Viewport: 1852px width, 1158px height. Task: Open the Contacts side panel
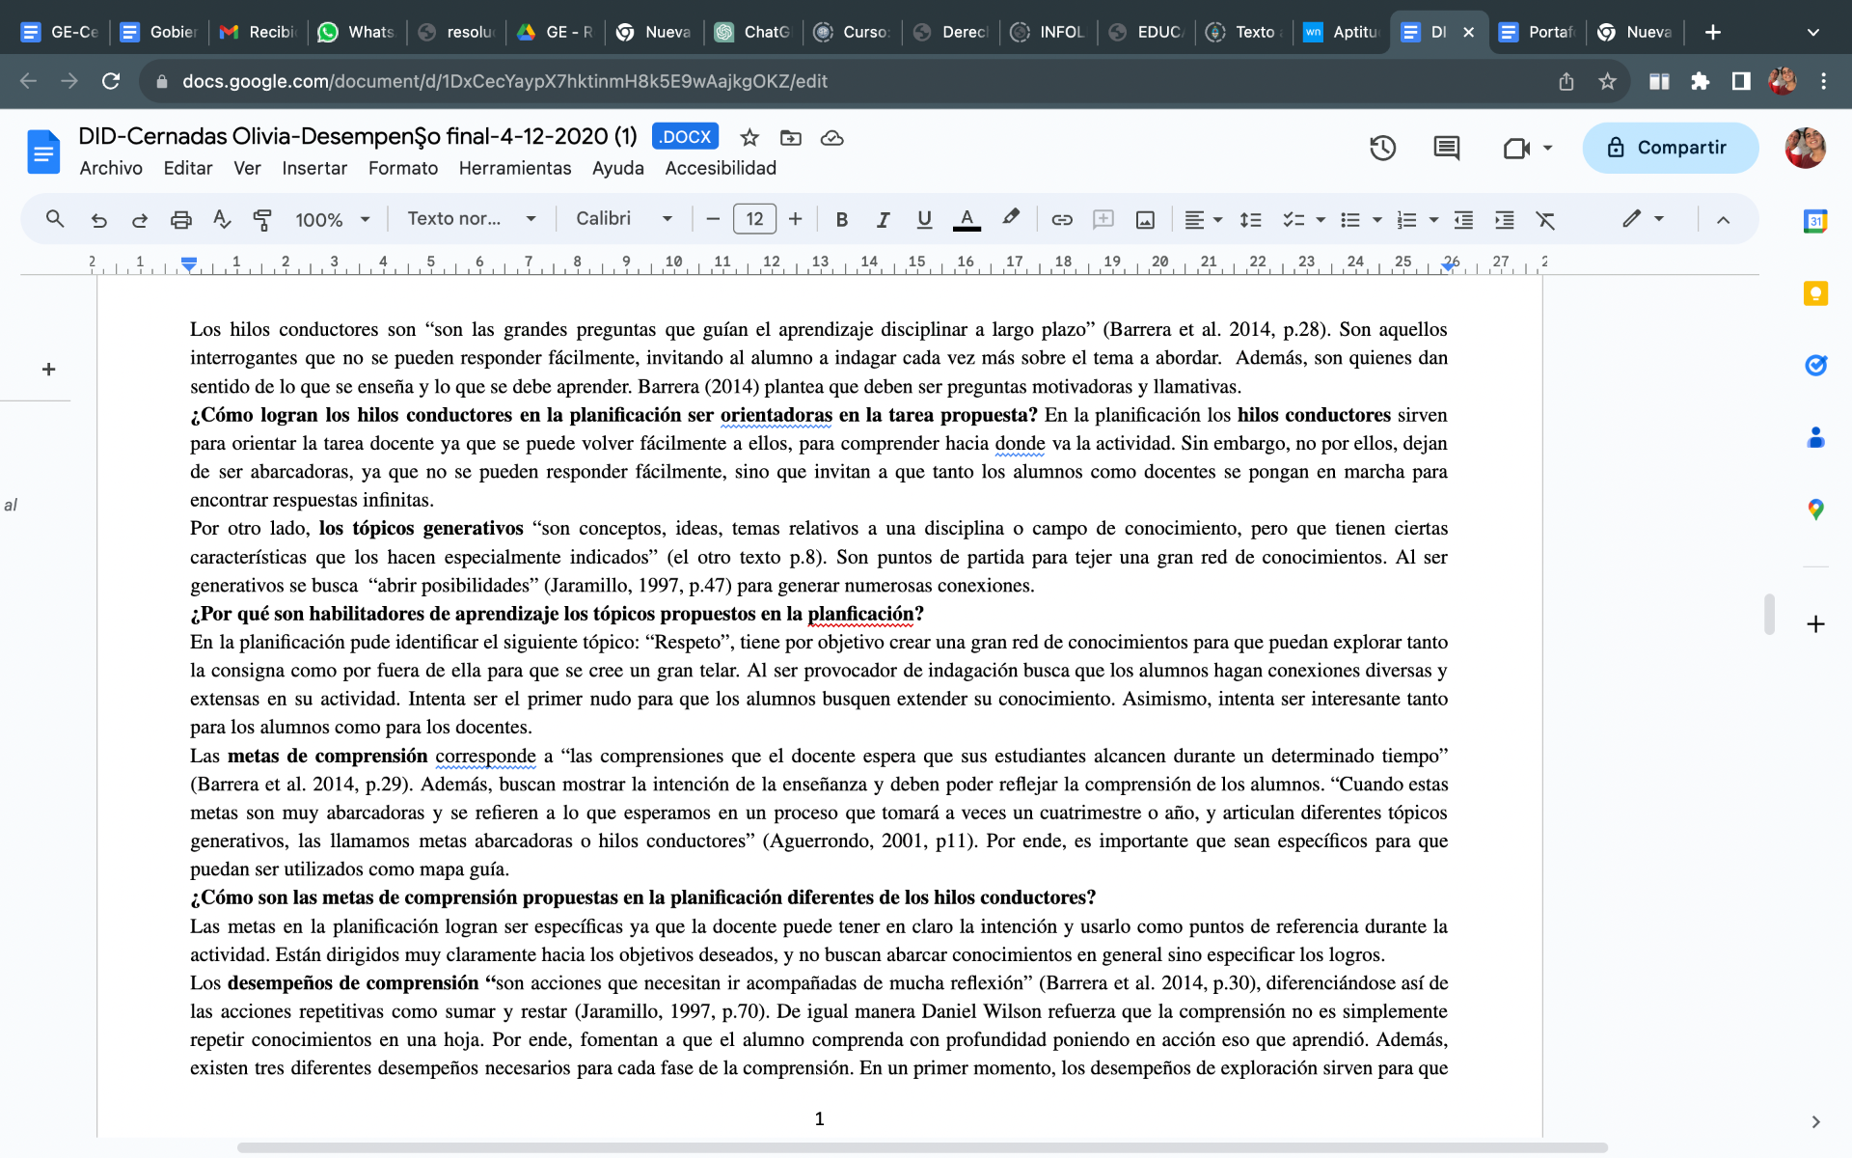pos(1815,437)
